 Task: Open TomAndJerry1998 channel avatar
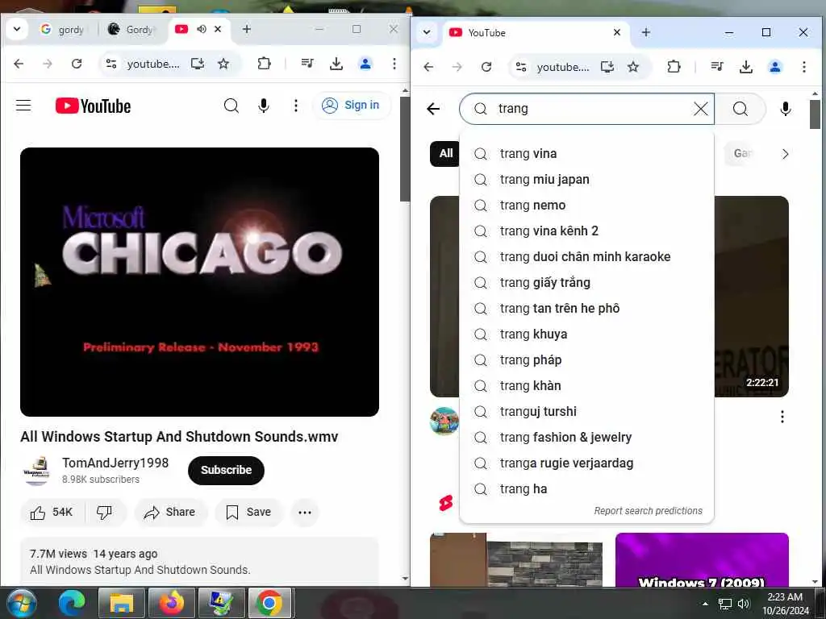click(37, 470)
